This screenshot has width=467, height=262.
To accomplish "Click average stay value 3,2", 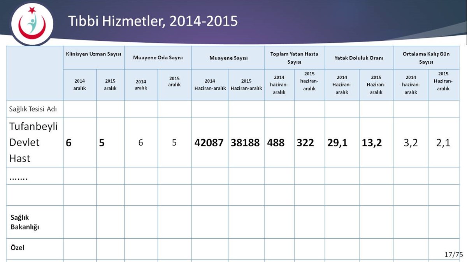I will (x=411, y=143).
